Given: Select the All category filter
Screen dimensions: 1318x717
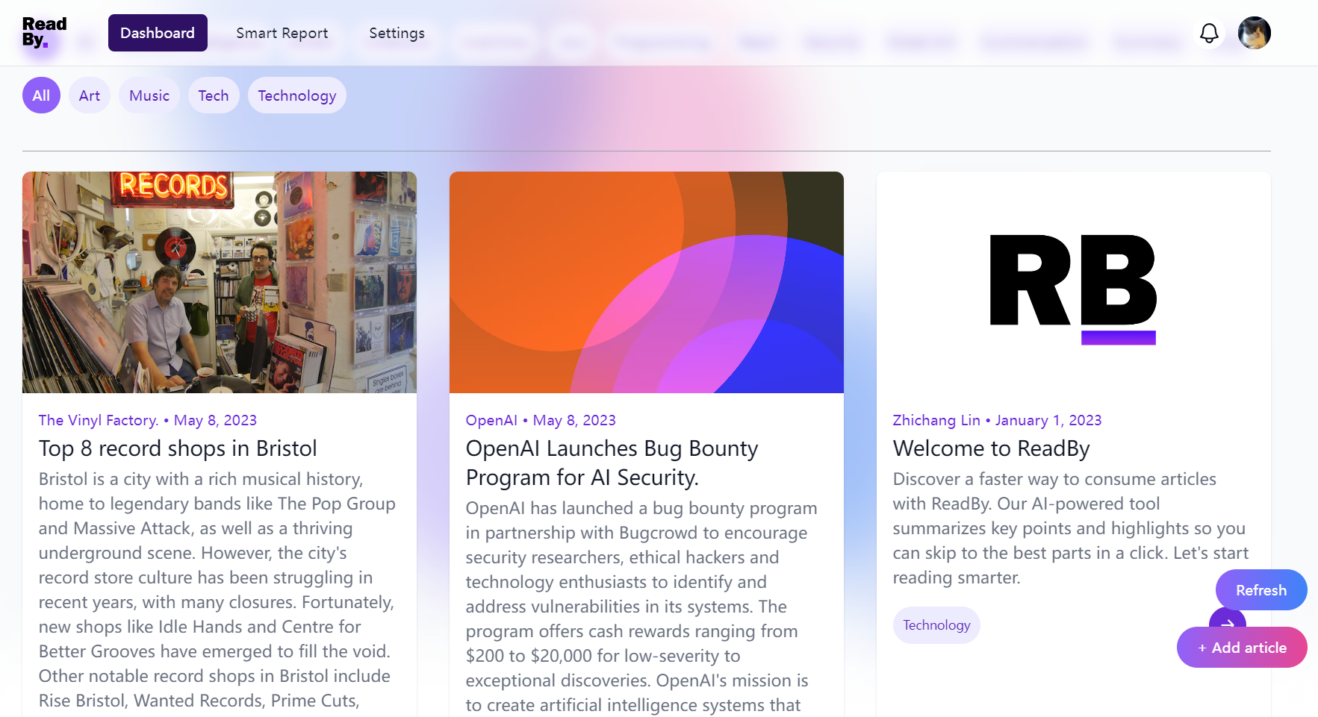Looking at the screenshot, I should (x=41, y=96).
